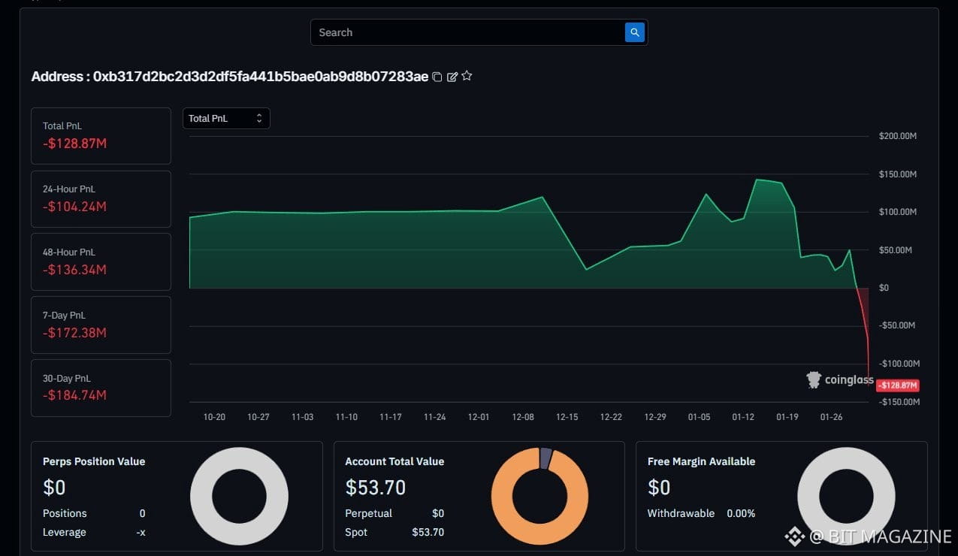
Task: Click the $53.70 Account Total Value amount
Action: (x=376, y=488)
